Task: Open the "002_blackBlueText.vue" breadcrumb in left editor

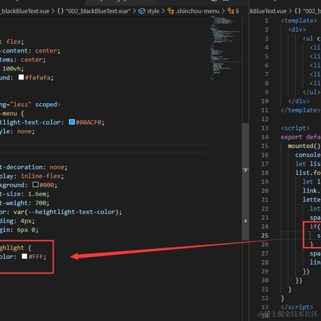Action: (98, 11)
